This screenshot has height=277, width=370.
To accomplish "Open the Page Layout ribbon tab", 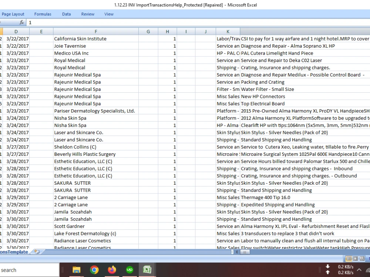I will pos(13,14).
